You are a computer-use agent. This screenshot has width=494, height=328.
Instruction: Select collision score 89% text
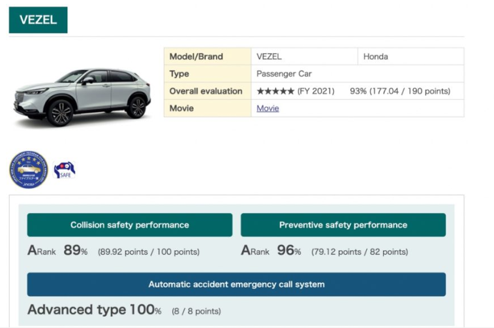pos(76,250)
